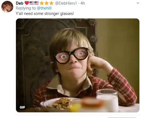
Task: Click the tweet text about stronger glasses
Action: [x=45, y=14]
